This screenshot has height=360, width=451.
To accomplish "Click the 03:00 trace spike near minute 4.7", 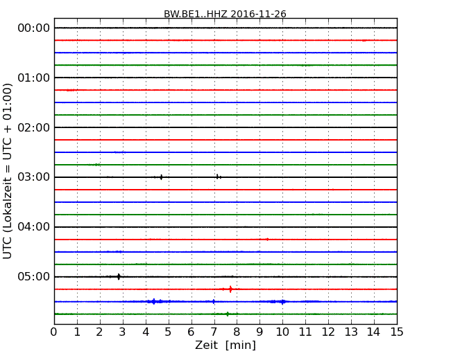I will 161,177.
